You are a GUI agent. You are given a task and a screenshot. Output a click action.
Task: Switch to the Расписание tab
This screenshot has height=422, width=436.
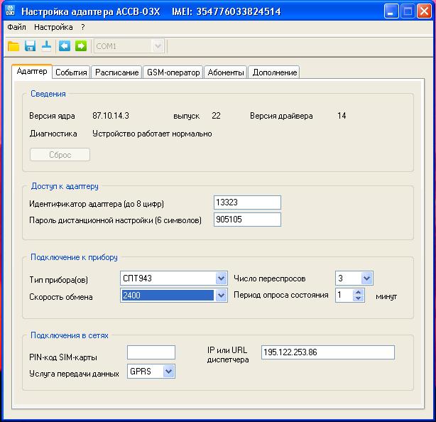pyautogui.click(x=117, y=72)
